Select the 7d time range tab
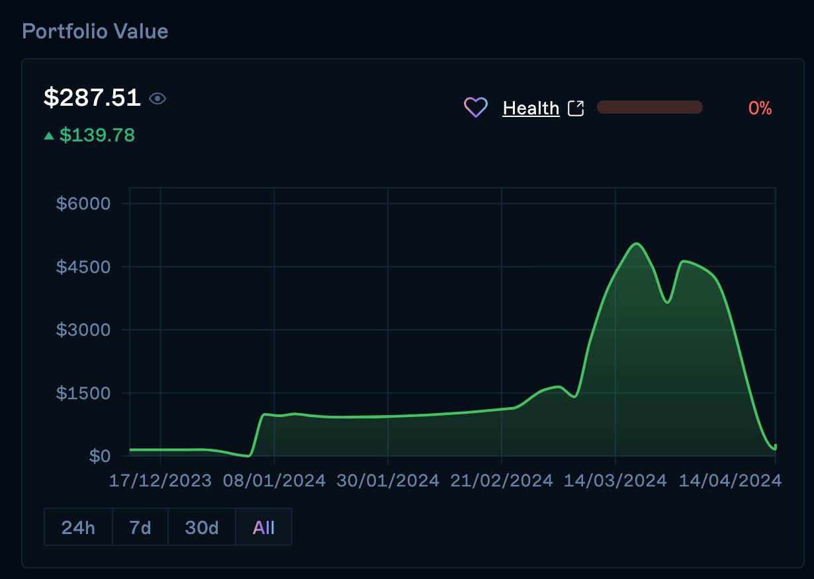This screenshot has width=814, height=579. tap(140, 527)
